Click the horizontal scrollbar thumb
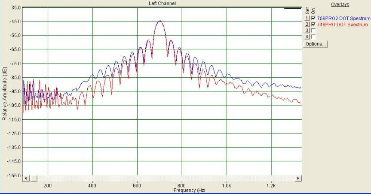Image resolution: width=371 pixels, height=194 pixels. [x=33, y=178]
